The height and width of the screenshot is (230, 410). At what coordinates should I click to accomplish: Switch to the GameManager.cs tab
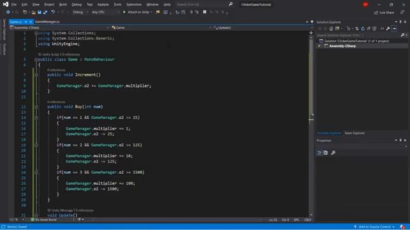pyautogui.click(x=47, y=22)
